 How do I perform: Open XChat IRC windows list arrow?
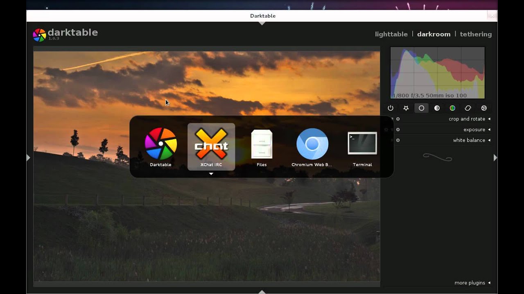pos(211,174)
